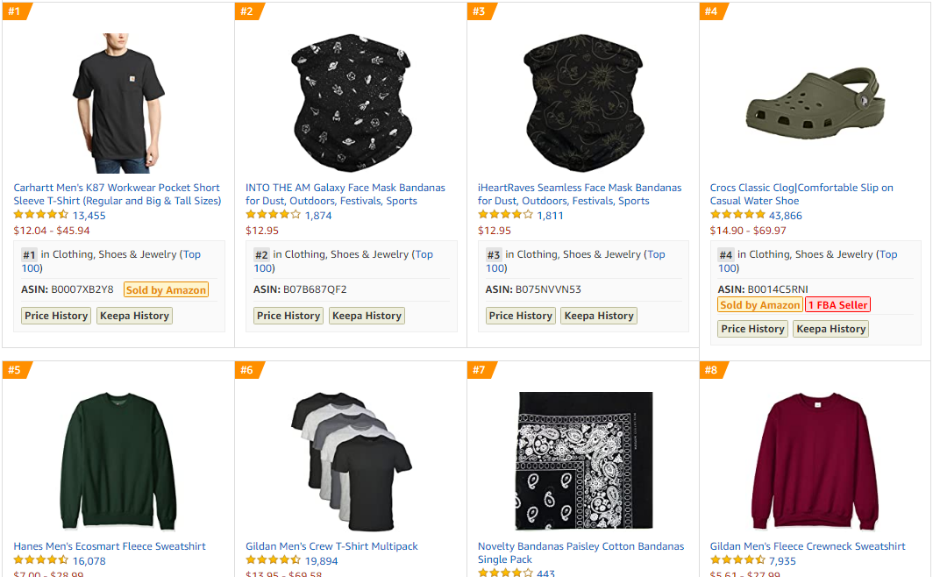Click the Carhartt black T-shirt product image
Viewport: 933px width, 577px height.
tap(118, 103)
